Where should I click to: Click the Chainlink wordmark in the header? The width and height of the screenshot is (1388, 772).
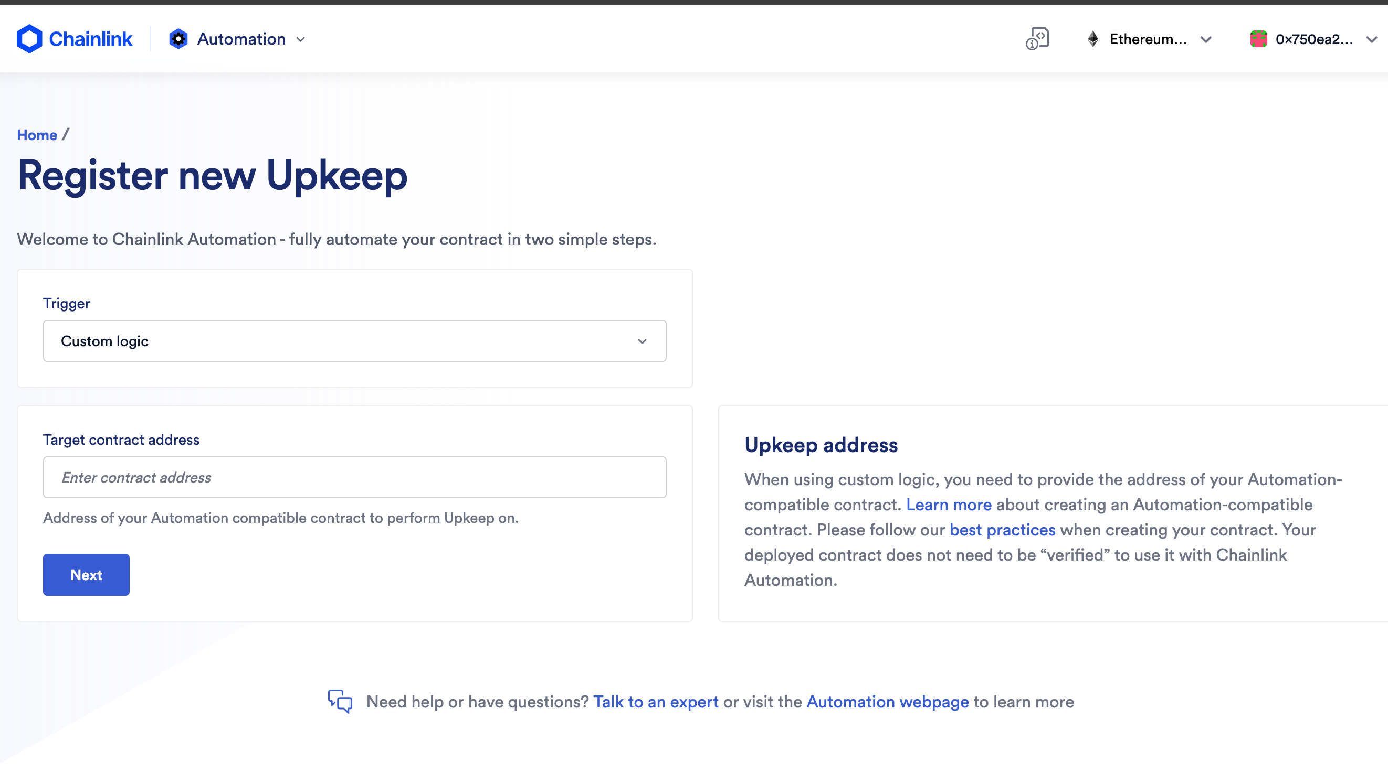tap(90, 39)
